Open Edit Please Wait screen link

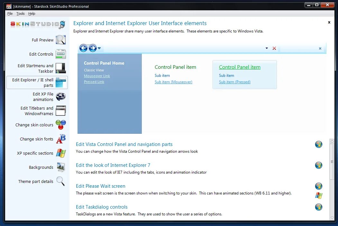100,186
